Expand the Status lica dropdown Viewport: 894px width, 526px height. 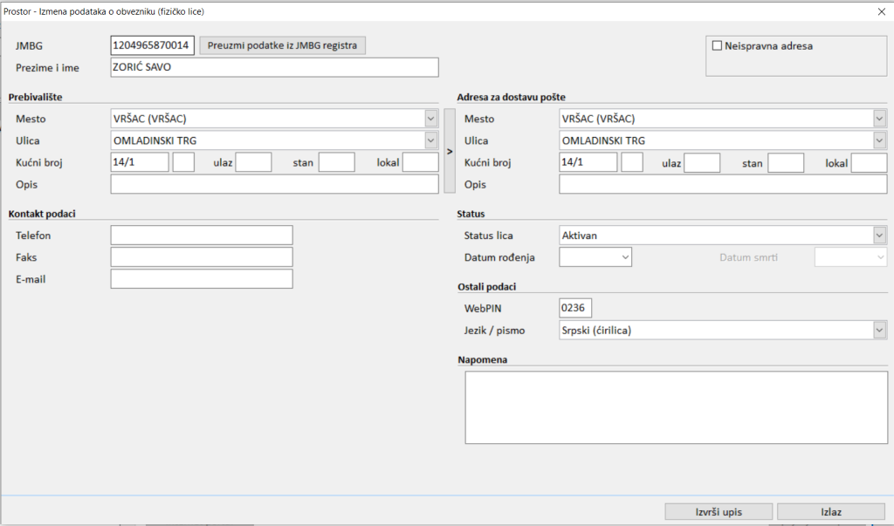pyautogui.click(x=878, y=236)
